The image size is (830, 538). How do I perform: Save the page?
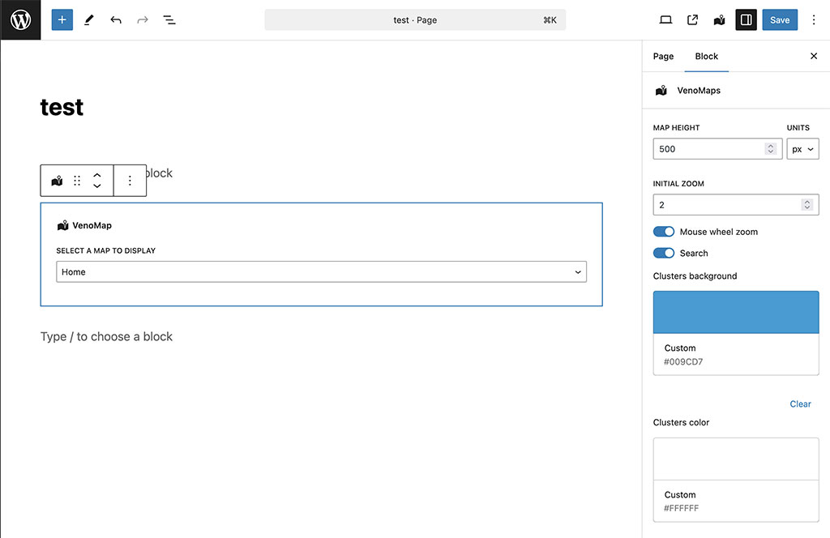pos(780,20)
